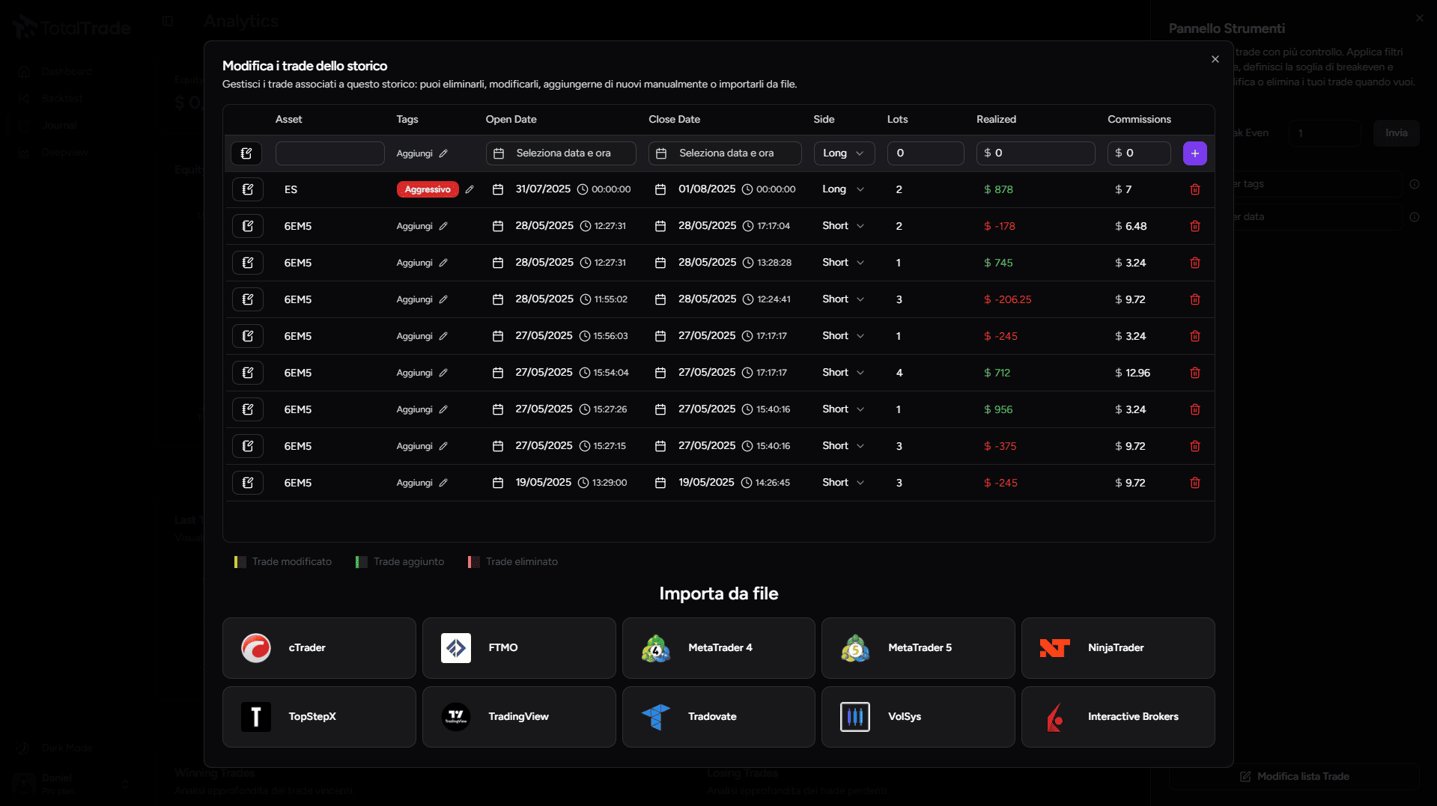Click the clock icon next to 12:24:41 close time

(747, 299)
